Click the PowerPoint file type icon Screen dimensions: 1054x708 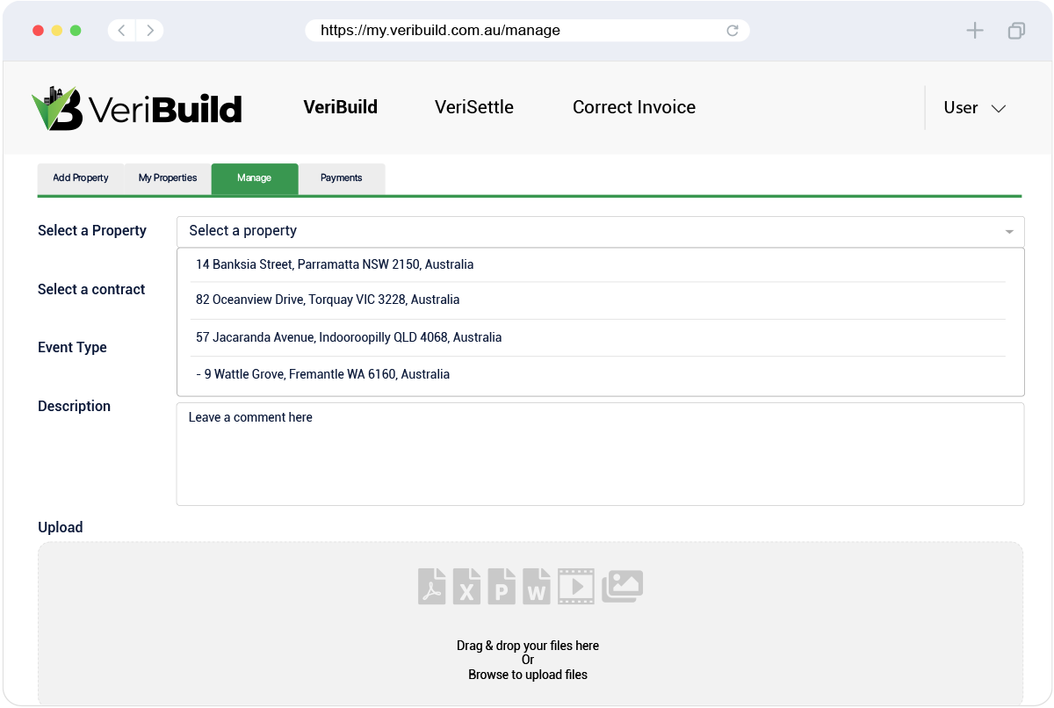pyautogui.click(x=502, y=587)
